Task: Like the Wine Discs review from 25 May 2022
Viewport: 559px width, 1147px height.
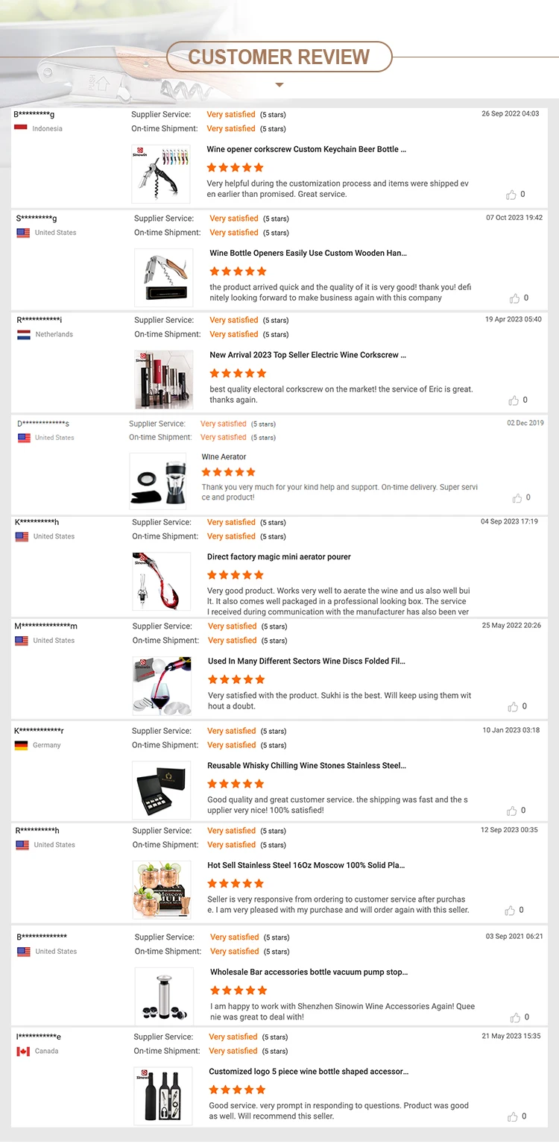Action: pyautogui.click(x=513, y=707)
